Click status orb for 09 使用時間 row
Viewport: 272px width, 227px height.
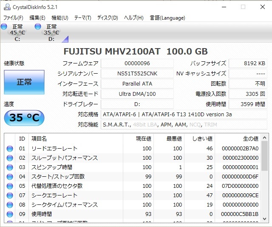point(10,214)
